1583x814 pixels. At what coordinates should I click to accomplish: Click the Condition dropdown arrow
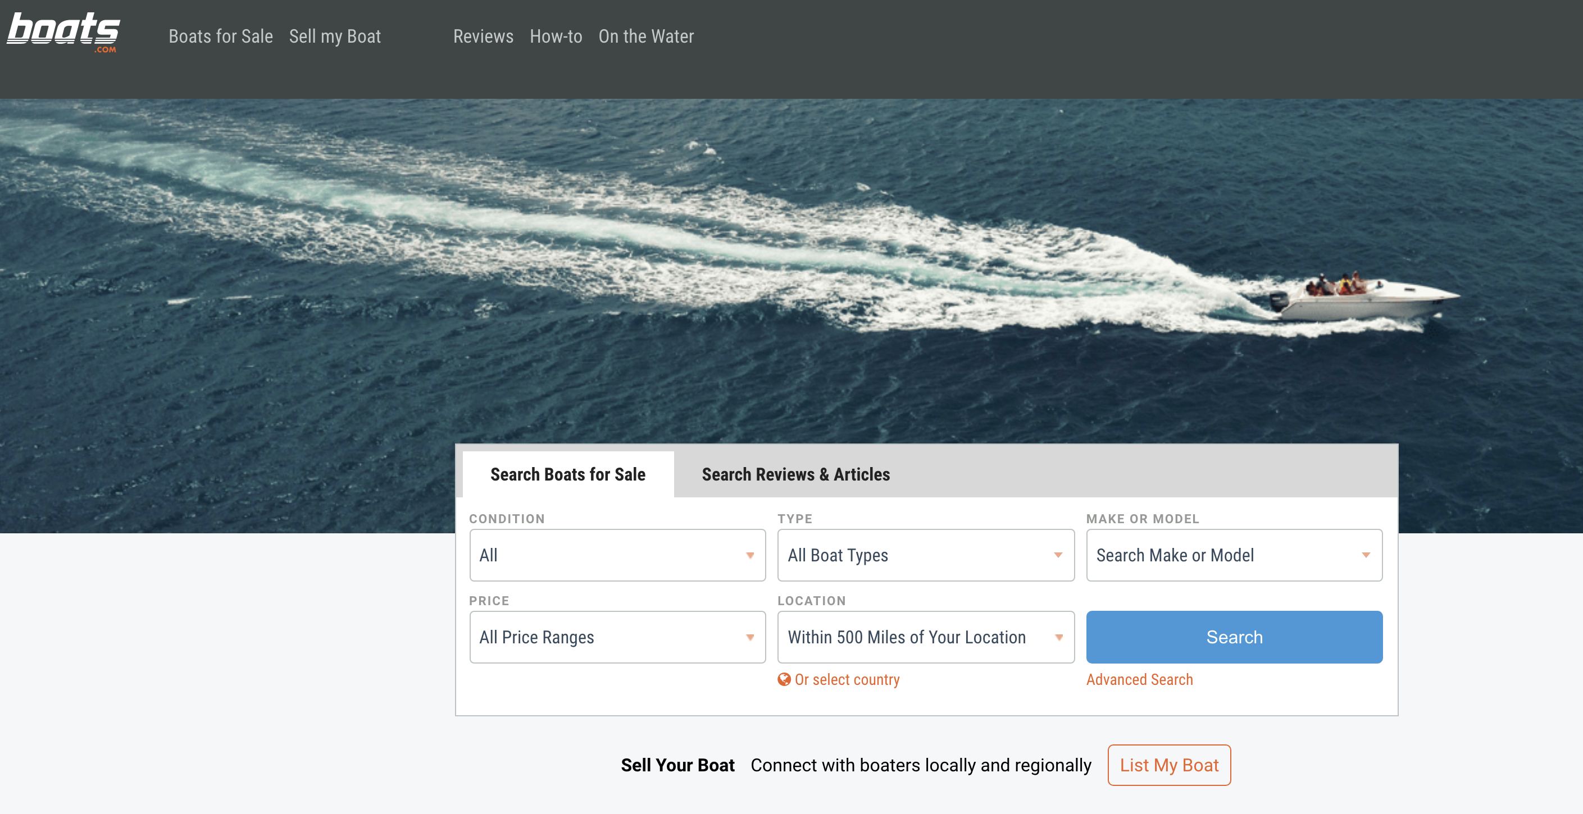750,555
